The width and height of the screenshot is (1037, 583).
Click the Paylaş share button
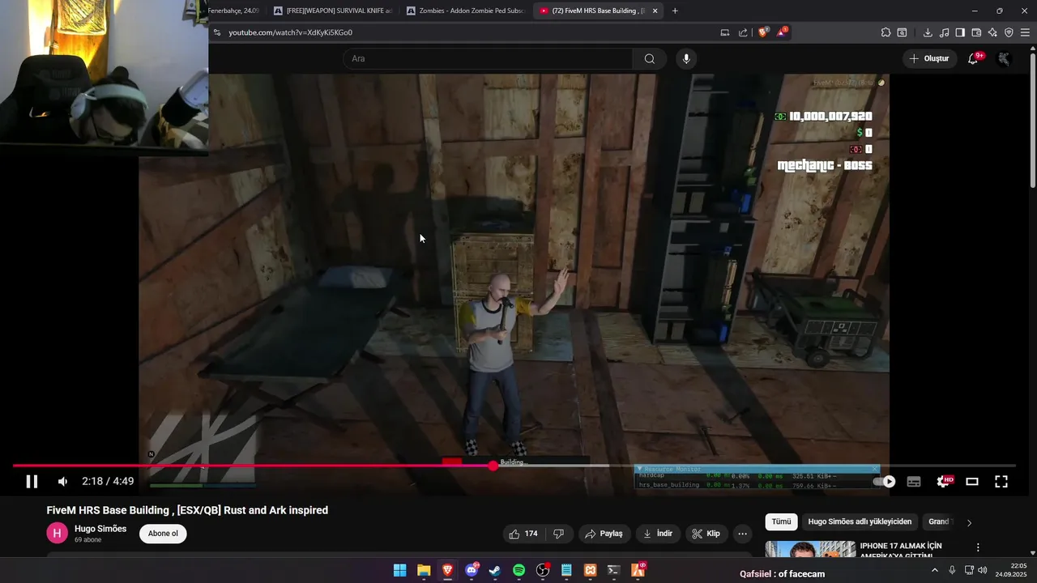click(x=604, y=534)
